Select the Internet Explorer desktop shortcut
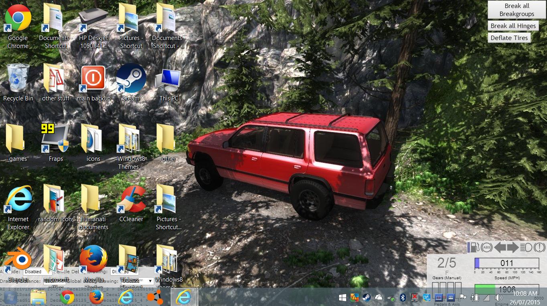Viewport: 547px width, 306px height. click(x=18, y=207)
